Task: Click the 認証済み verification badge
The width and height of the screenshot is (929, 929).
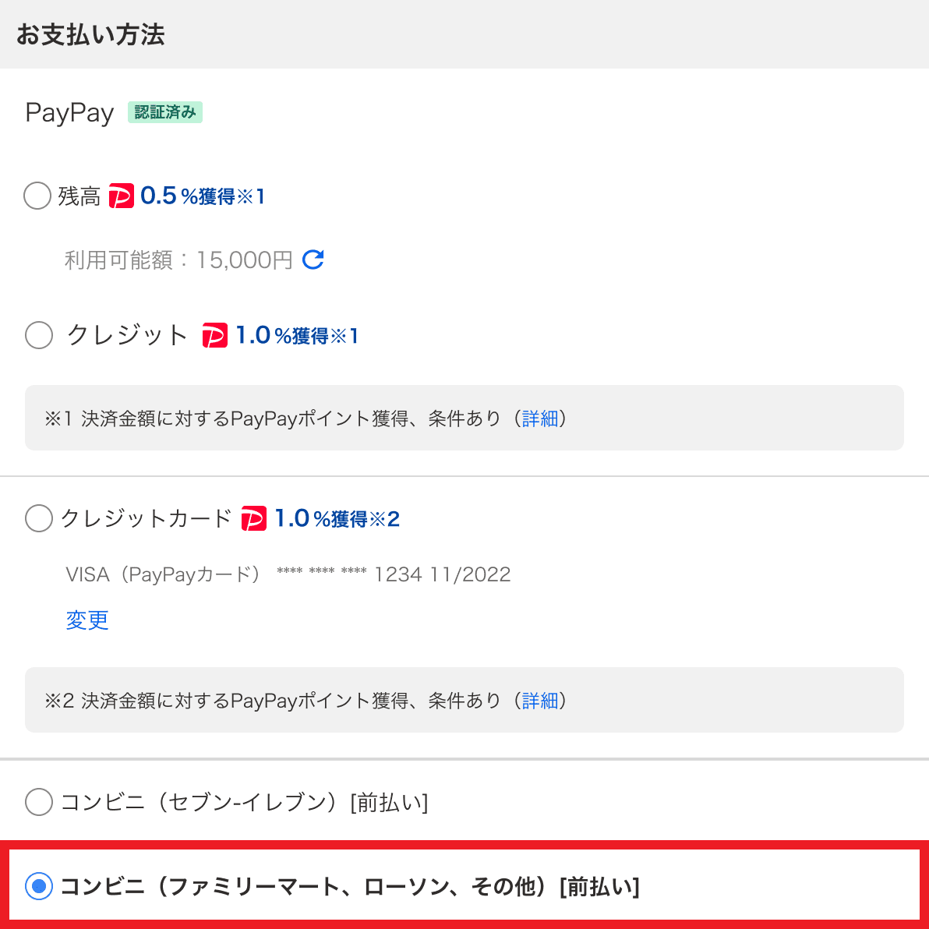Action: coord(164,112)
